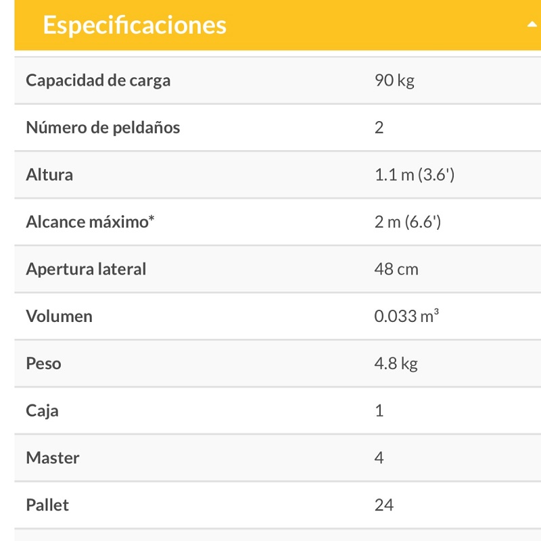541x541 pixels.
Task: Select the Pallet quantity value 24
Action: (x=383, y=505)
